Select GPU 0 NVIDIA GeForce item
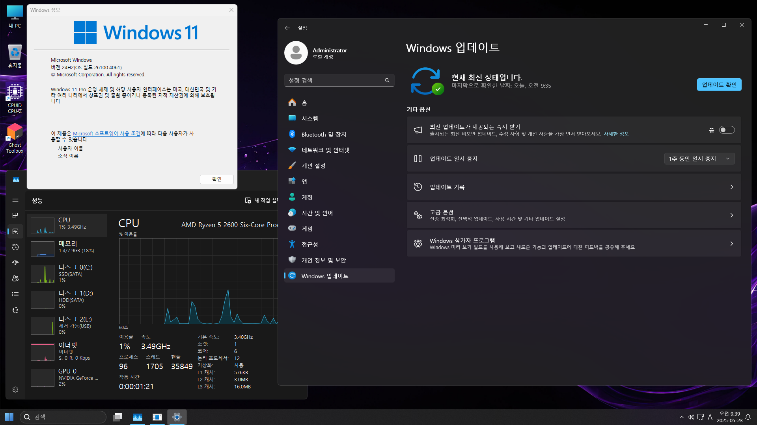 [x=67, y=377]
